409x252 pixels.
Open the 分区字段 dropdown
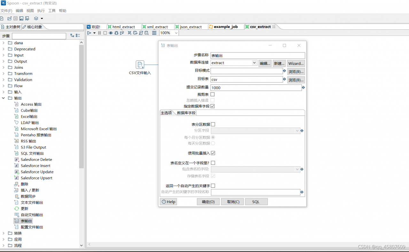point(297,130)
